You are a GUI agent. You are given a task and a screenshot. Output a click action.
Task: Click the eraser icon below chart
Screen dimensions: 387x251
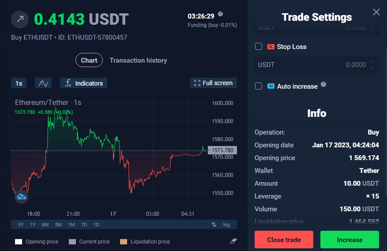point(233,241)
